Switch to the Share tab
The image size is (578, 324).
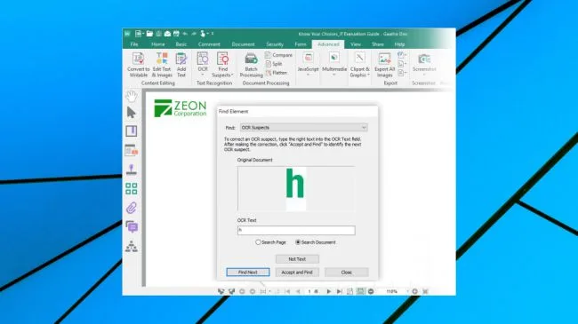(378, 44)
